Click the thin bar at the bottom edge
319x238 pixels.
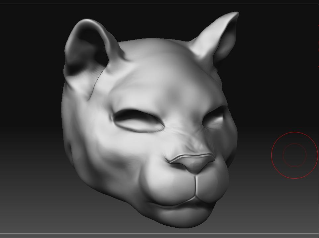(x=159, y=237)
